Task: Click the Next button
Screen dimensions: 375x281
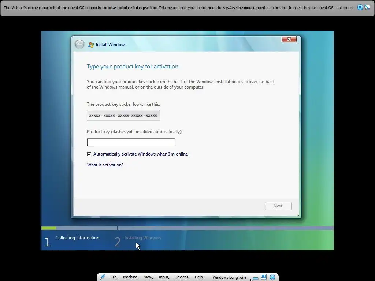Action: click(278, 206)
